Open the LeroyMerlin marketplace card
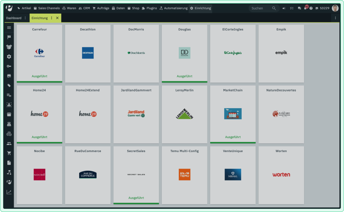 (x=185, y=114)
